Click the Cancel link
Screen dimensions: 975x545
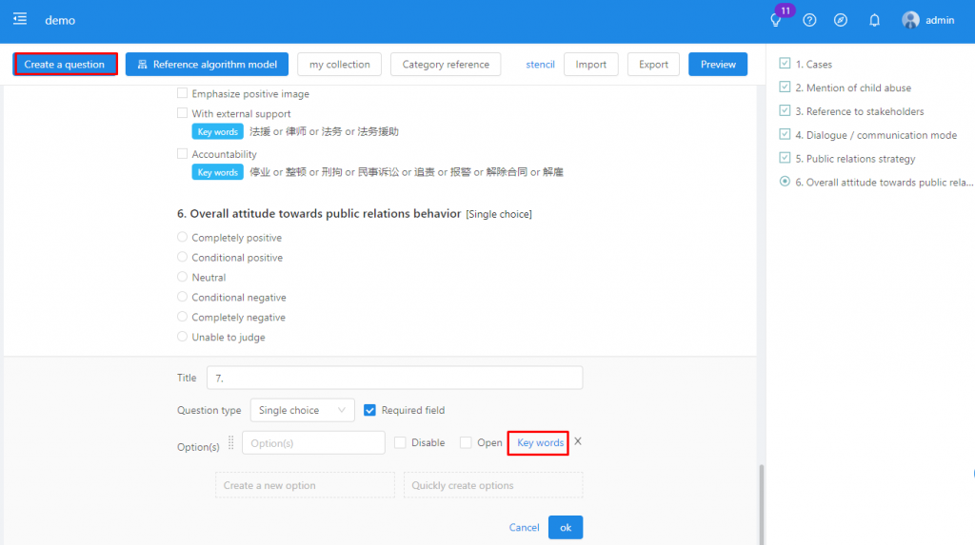pos(524,527)
